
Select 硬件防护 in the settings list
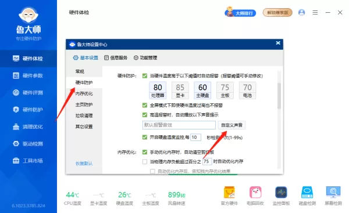click(x=84, y=82)
